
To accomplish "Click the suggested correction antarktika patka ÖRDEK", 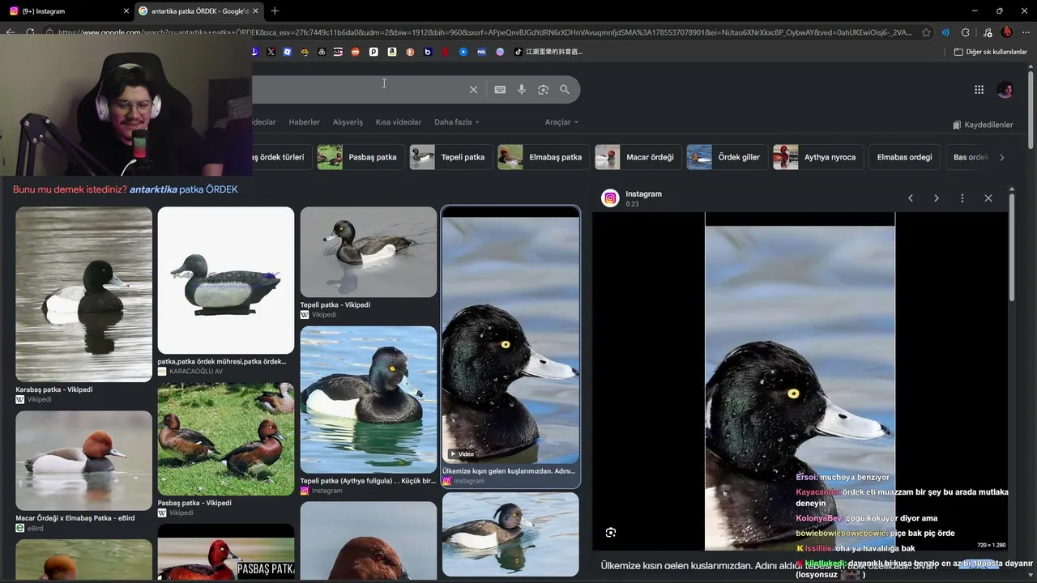I will [x=183, y=189].
